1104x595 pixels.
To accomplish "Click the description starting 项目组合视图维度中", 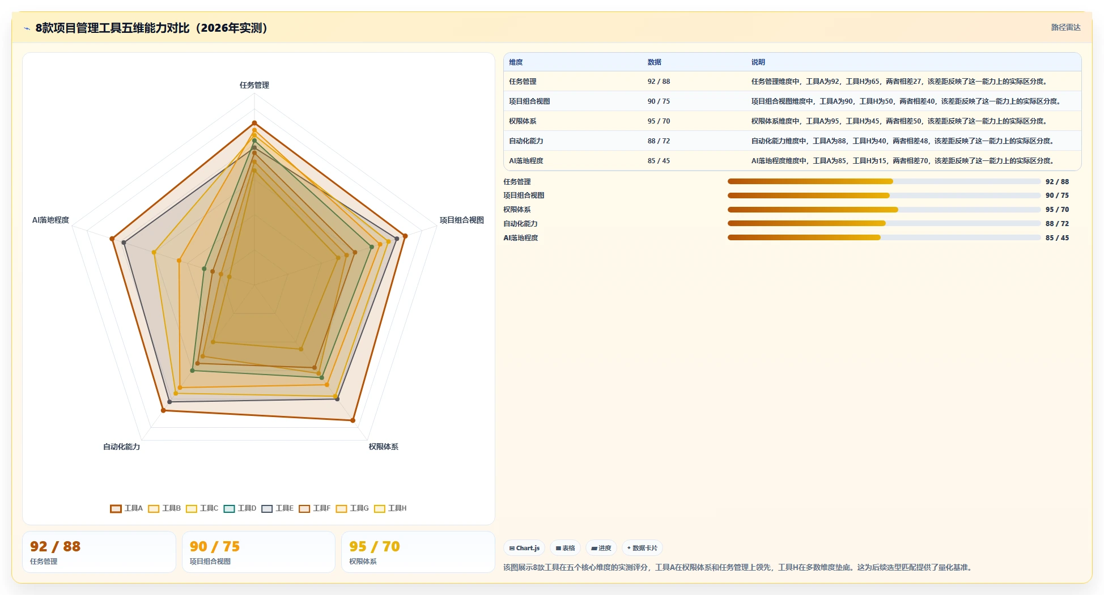I will click(907, 101).
